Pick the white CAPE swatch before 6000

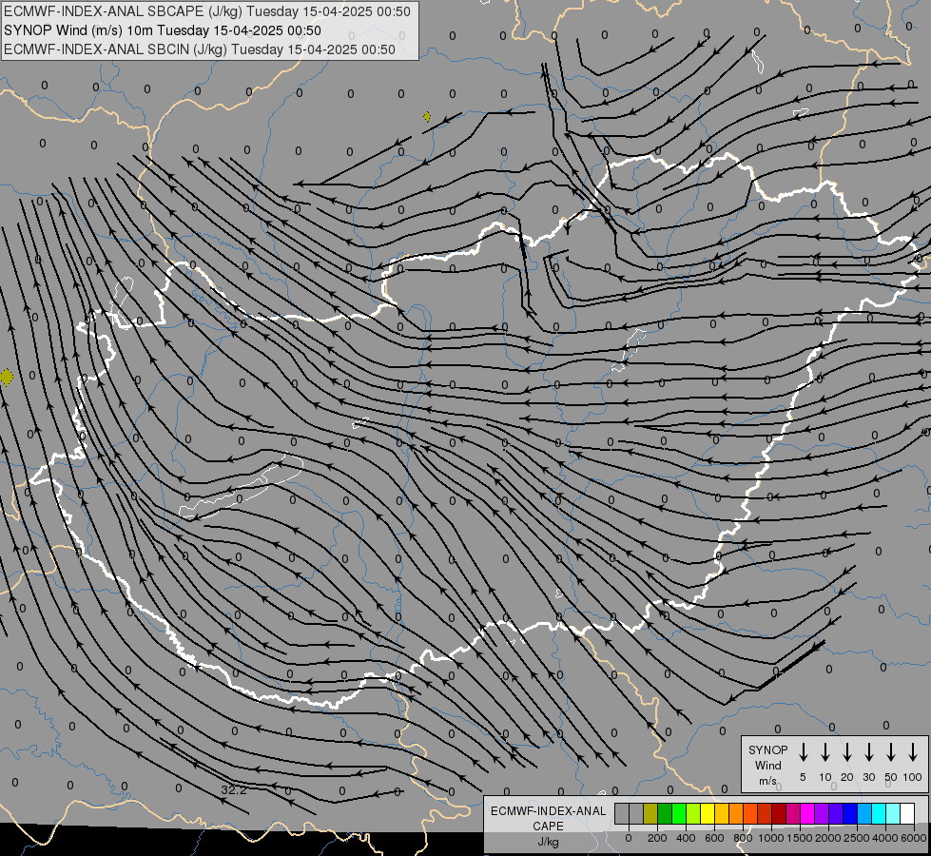click(906, 813)
